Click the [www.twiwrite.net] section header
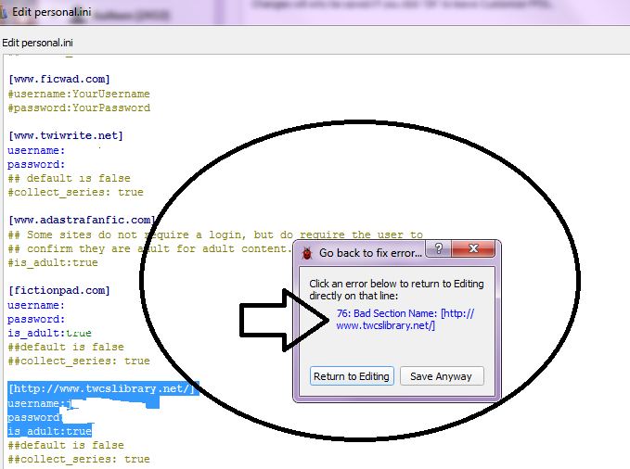This screenshot has height=469, width=630. point(66,135)
